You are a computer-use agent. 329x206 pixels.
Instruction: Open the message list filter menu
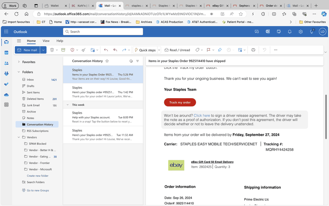coord(138,61)
